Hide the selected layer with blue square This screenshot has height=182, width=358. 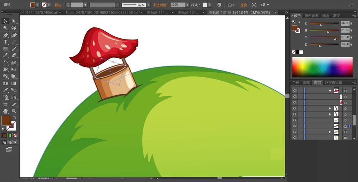[x=295, y=126]
